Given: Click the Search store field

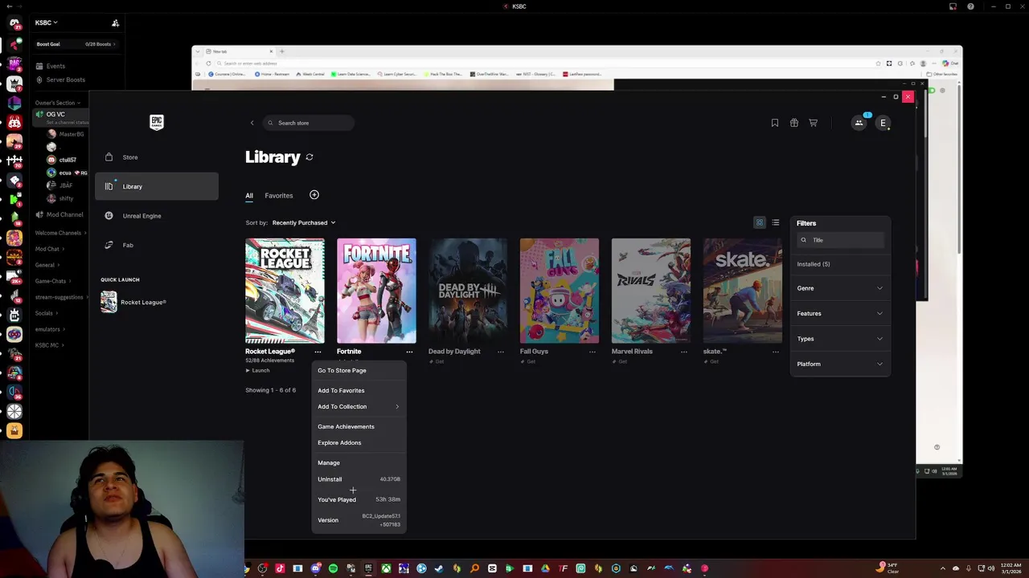Looking at the screenshot, I should 310,123.
